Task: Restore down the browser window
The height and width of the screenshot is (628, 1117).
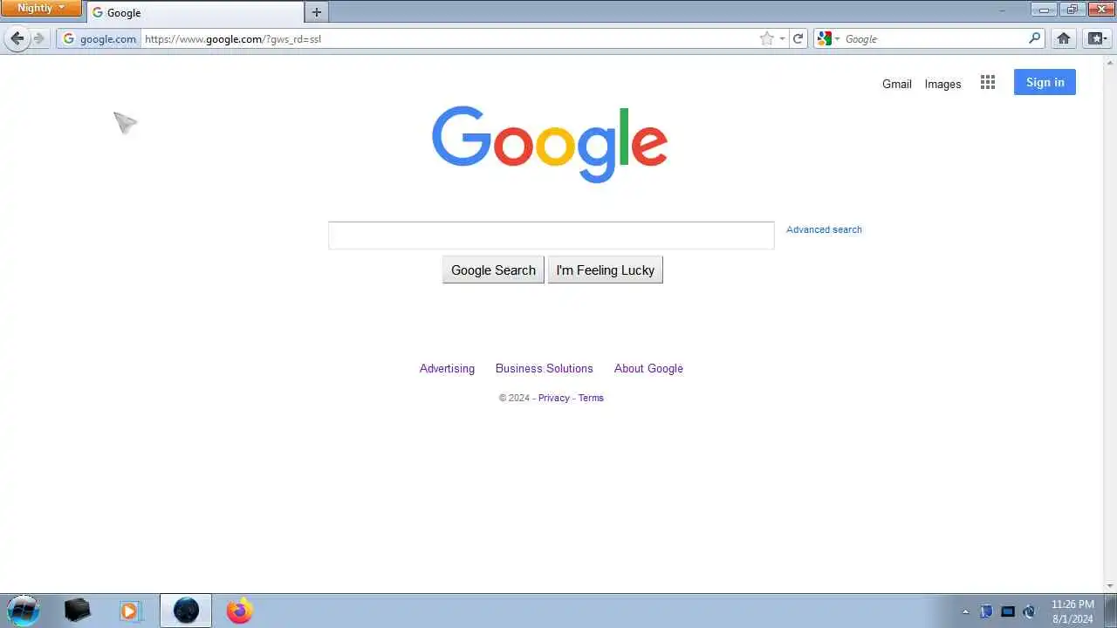Action: tap(1071, 9)
